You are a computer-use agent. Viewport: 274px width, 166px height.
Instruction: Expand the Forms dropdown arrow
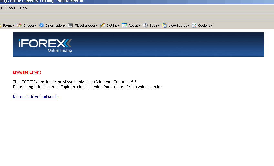click(x=13, y=26)
